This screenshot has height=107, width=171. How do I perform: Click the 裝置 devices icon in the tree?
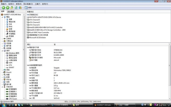coord(5,75)
